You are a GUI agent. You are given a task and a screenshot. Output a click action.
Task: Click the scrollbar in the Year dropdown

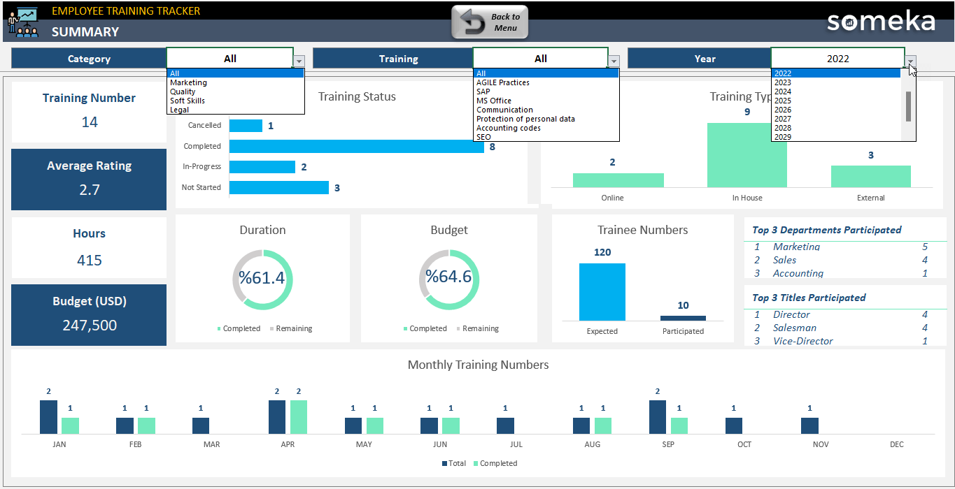click(x=908, y=105)
